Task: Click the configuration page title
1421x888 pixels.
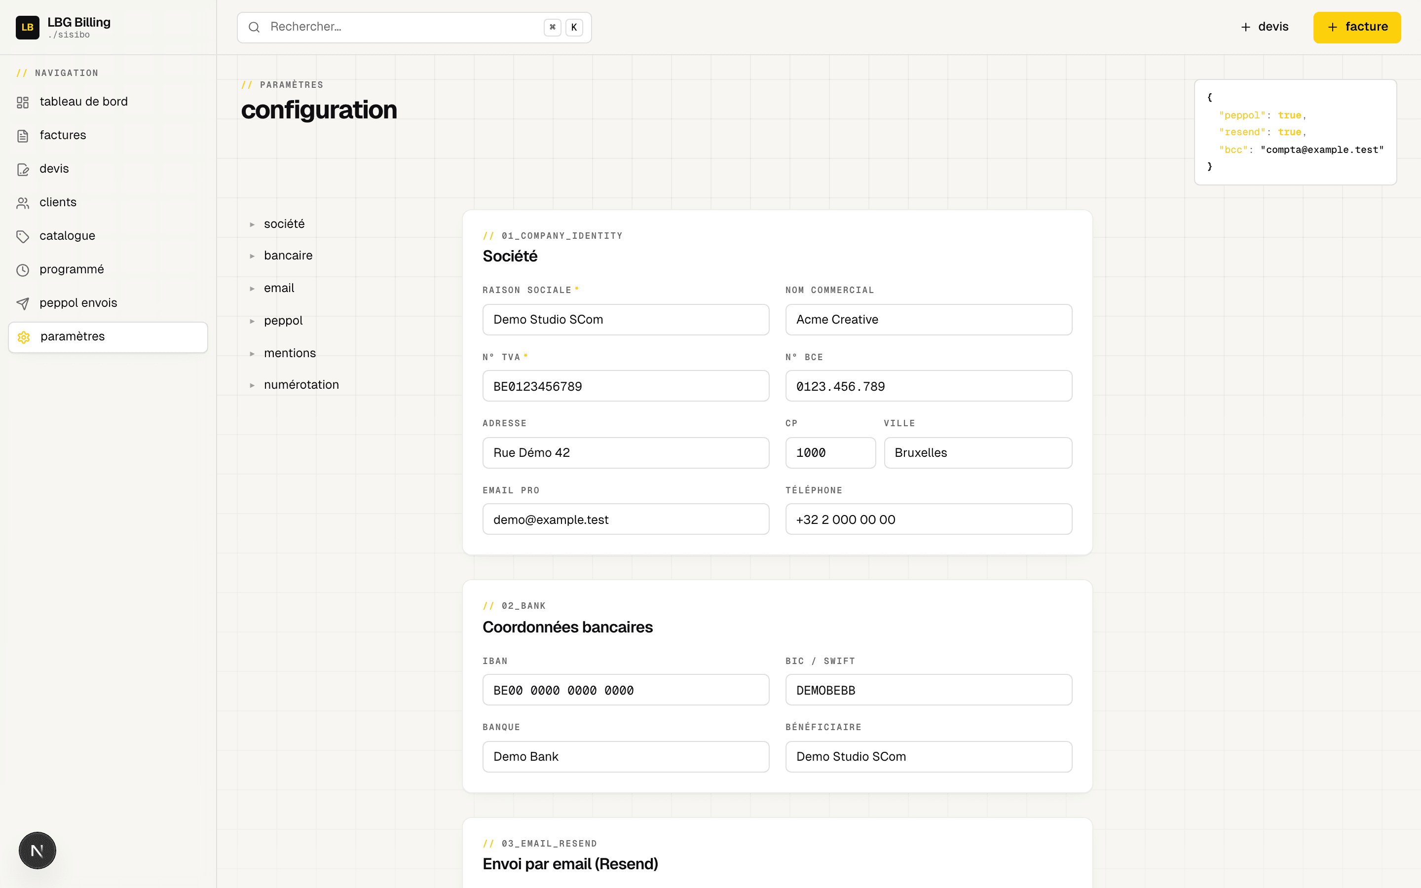Action: point(319,110)
